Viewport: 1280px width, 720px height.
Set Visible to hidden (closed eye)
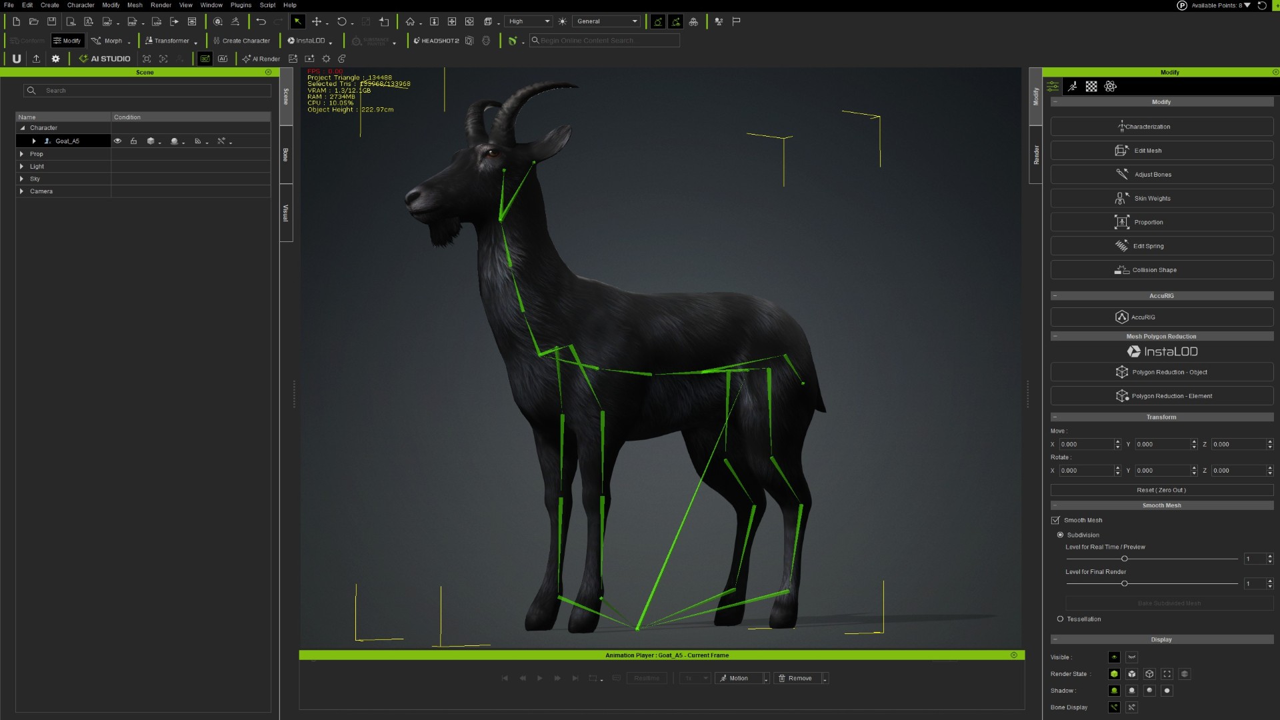(x=1131, y=657)
